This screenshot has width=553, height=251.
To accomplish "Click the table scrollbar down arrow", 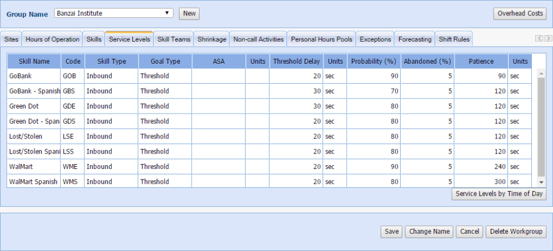I will [541, 182].
